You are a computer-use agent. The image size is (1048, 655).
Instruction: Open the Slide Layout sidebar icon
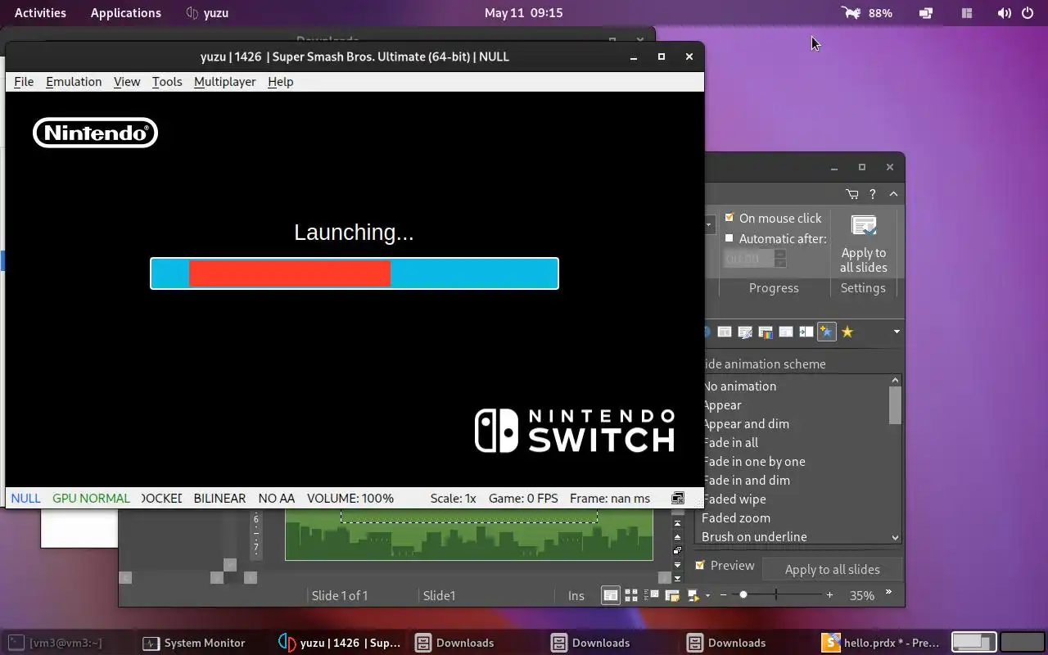point(725,332)
